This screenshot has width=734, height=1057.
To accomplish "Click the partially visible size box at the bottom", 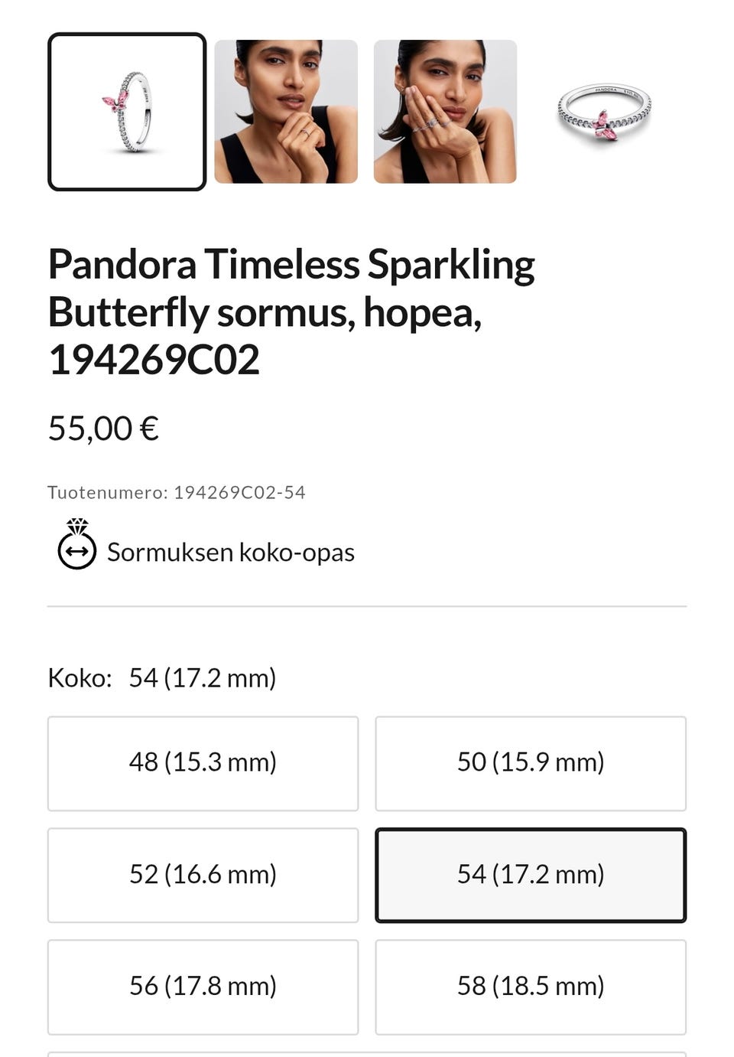I will pyautogui.click(x=367, y=1054).
